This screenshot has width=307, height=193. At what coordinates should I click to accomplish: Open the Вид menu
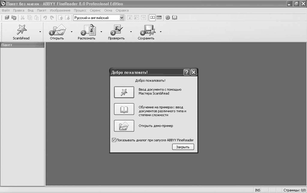31,11
